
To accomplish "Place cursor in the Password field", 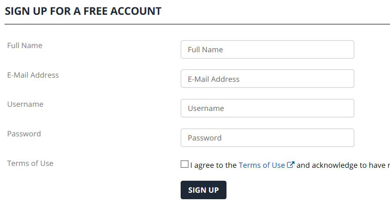I will (267, 138).
